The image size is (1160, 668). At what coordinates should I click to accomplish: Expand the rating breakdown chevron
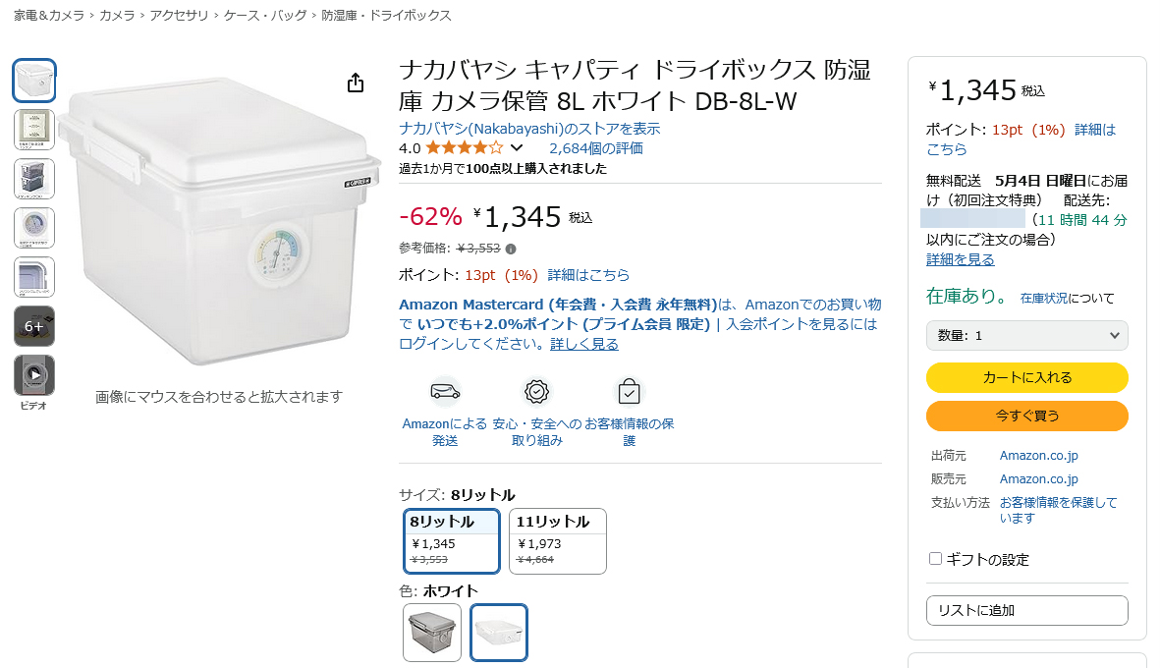click(517, 148)
